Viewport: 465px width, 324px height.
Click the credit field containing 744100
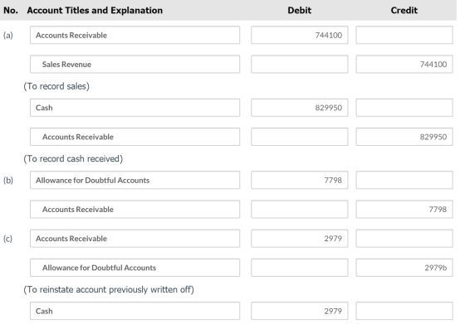coord(404,64)
